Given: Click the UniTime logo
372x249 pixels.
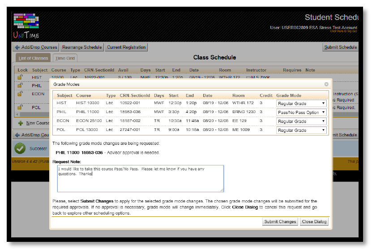Looking at the screenshot, I should [x=26, y=25].
